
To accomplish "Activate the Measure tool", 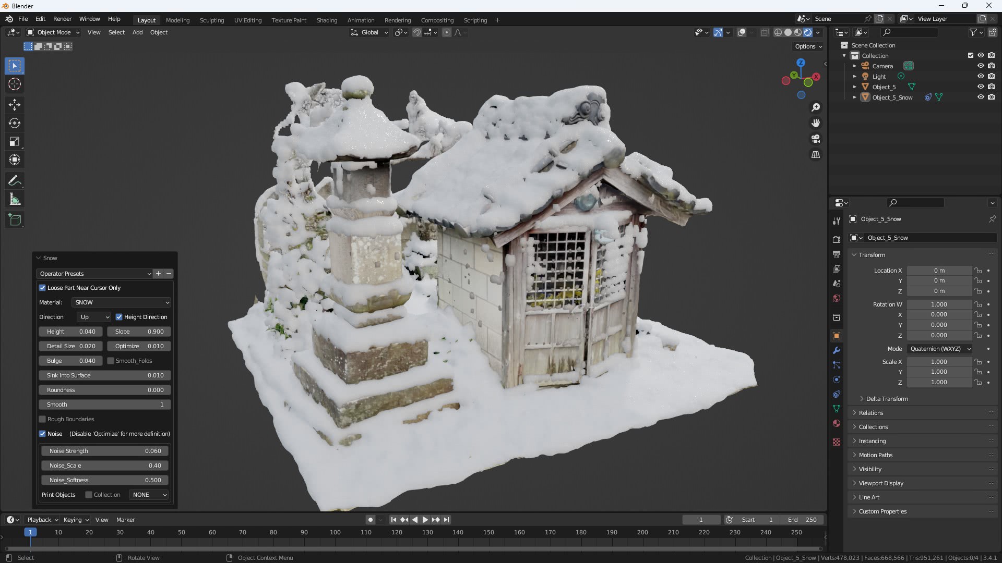I will point(15,200).
